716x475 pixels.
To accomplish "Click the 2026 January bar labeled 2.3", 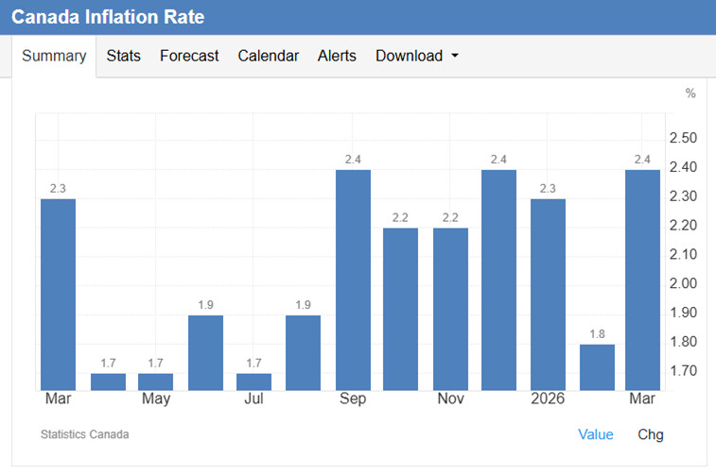I will 548,295.
